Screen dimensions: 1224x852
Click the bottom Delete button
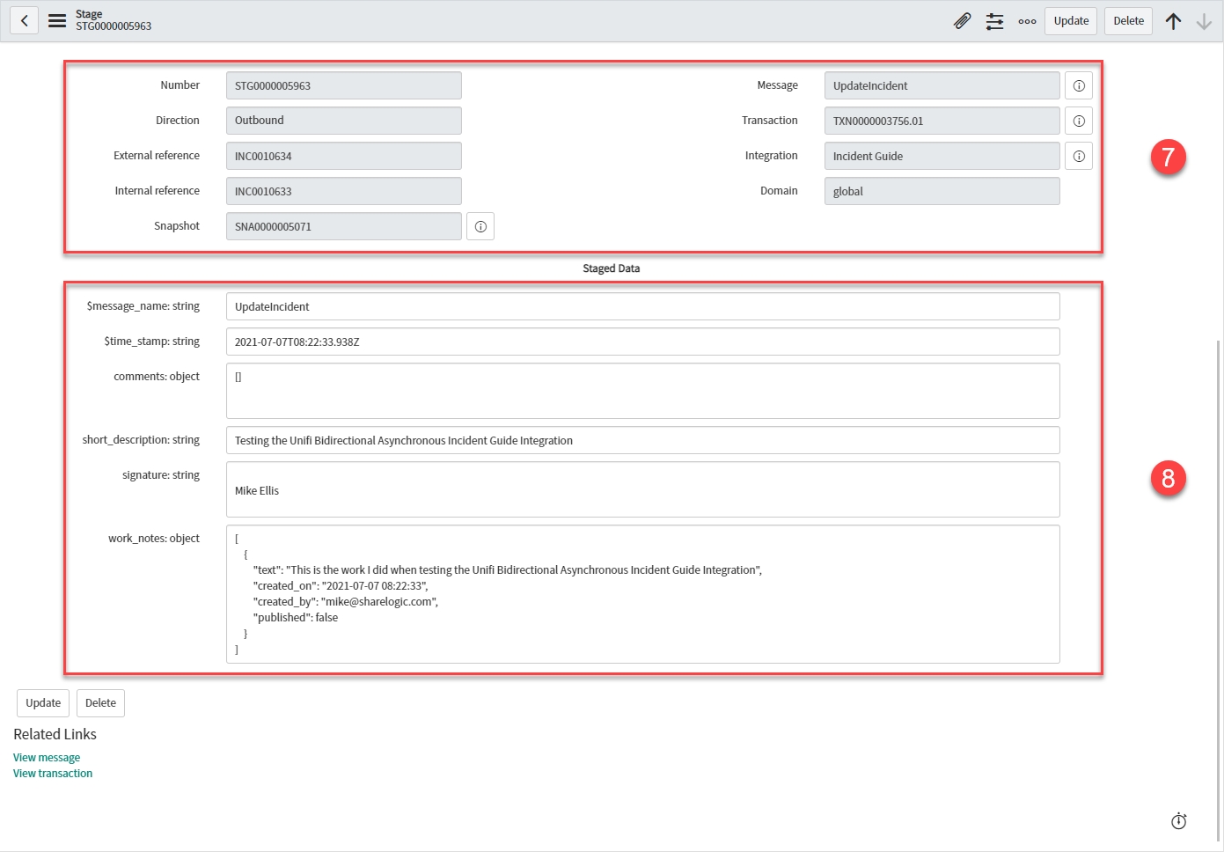click(x=100, y=703)
